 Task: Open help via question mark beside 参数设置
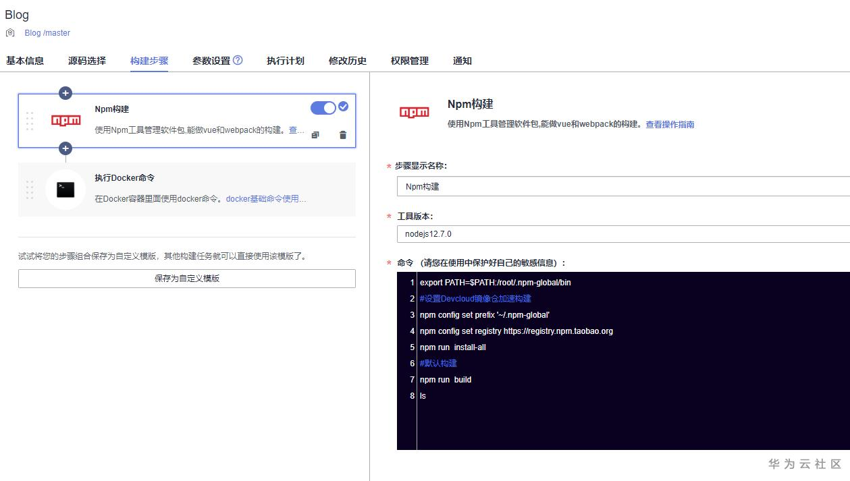pos(238,59)
